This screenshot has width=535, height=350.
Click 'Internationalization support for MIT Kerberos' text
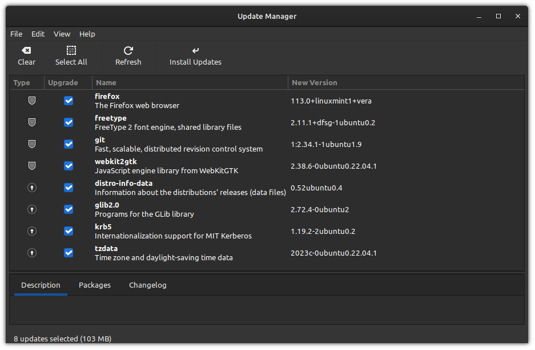click(173, 236)
